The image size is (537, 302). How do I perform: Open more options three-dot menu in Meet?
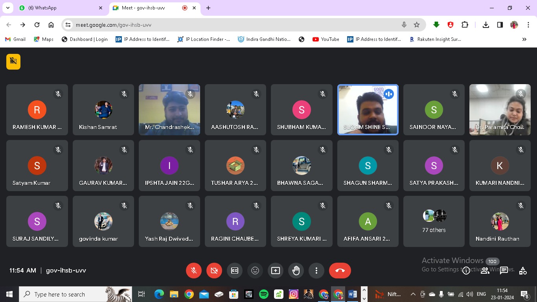point(316,271)
